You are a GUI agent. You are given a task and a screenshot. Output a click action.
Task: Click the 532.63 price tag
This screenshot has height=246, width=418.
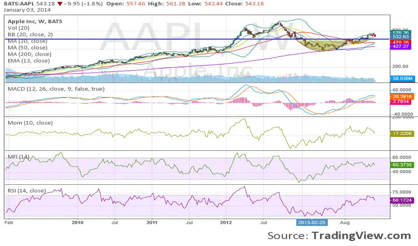(401, 37)
